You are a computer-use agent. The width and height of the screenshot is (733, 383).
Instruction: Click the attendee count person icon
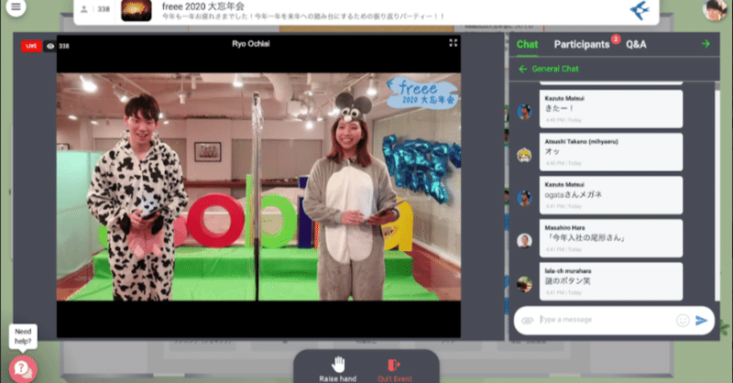pos(84,9)
